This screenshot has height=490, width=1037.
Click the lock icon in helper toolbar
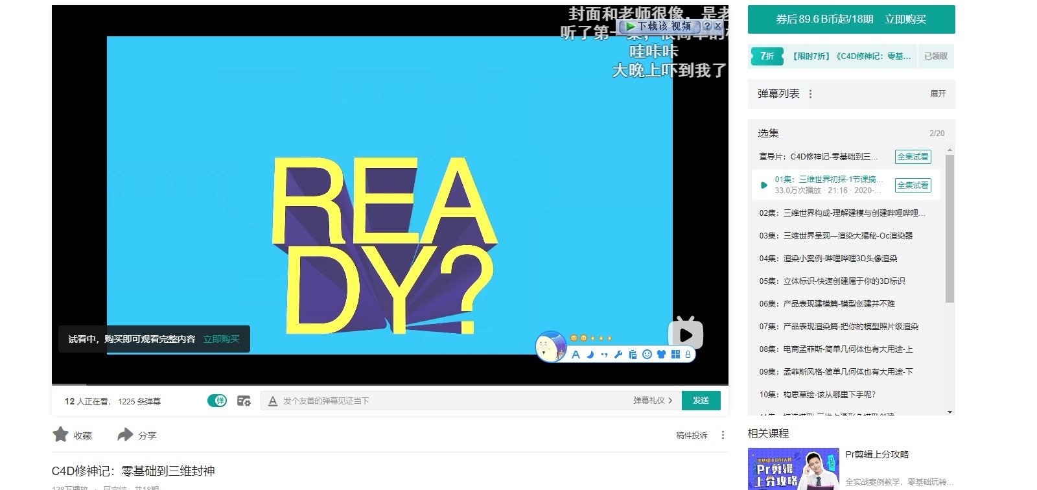[688, 355]
